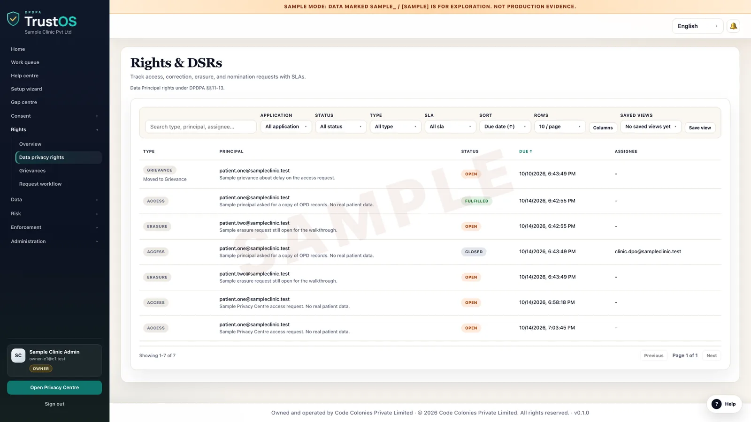Click the FULFILLED status badge
The image size is (751, 422).
pyautogui.click(x=476, y=201)
